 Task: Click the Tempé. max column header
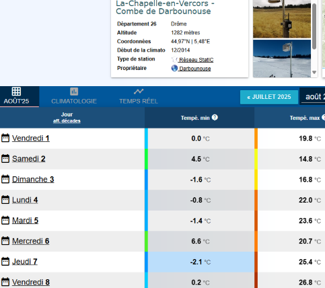(290, 118)
